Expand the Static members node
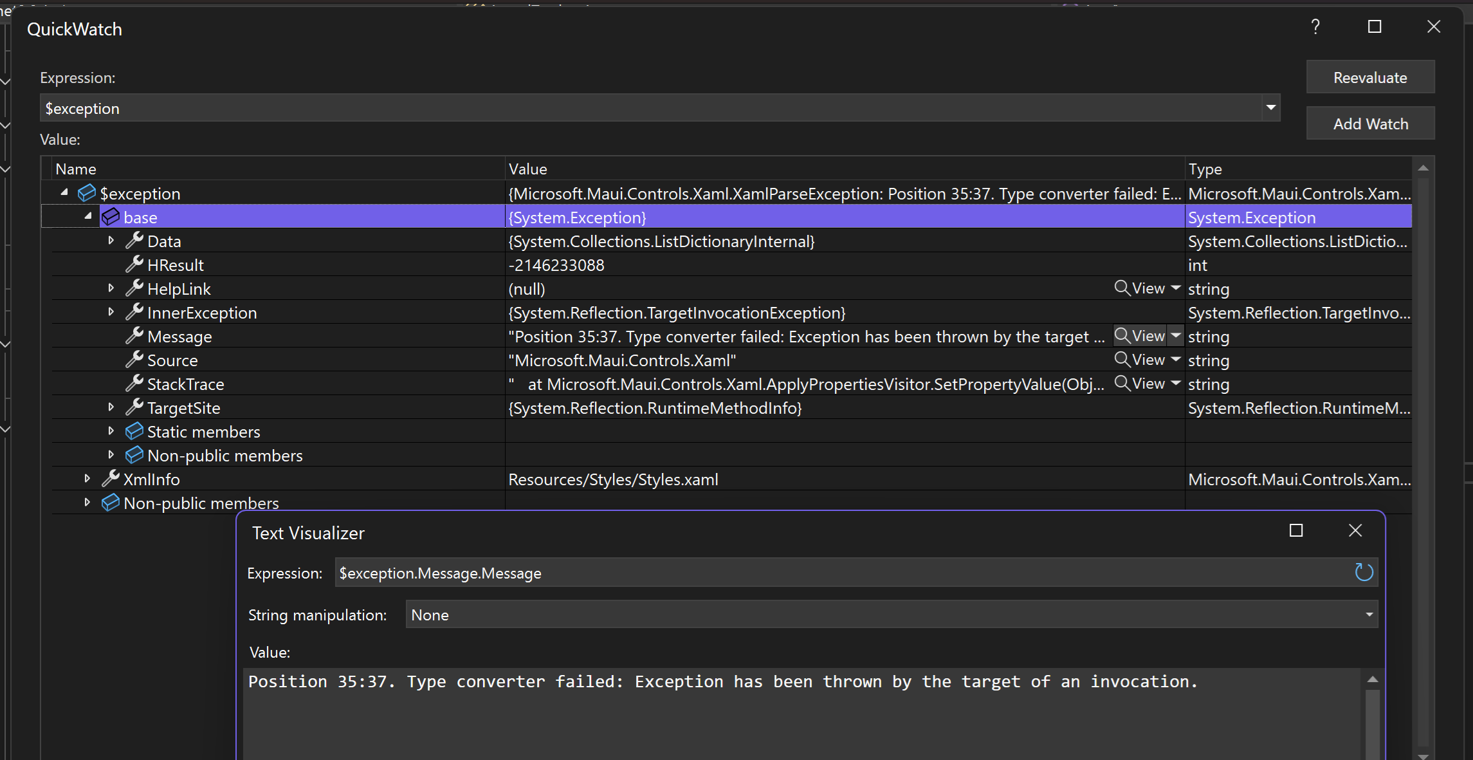1473x760 pixels. point(111,431)
